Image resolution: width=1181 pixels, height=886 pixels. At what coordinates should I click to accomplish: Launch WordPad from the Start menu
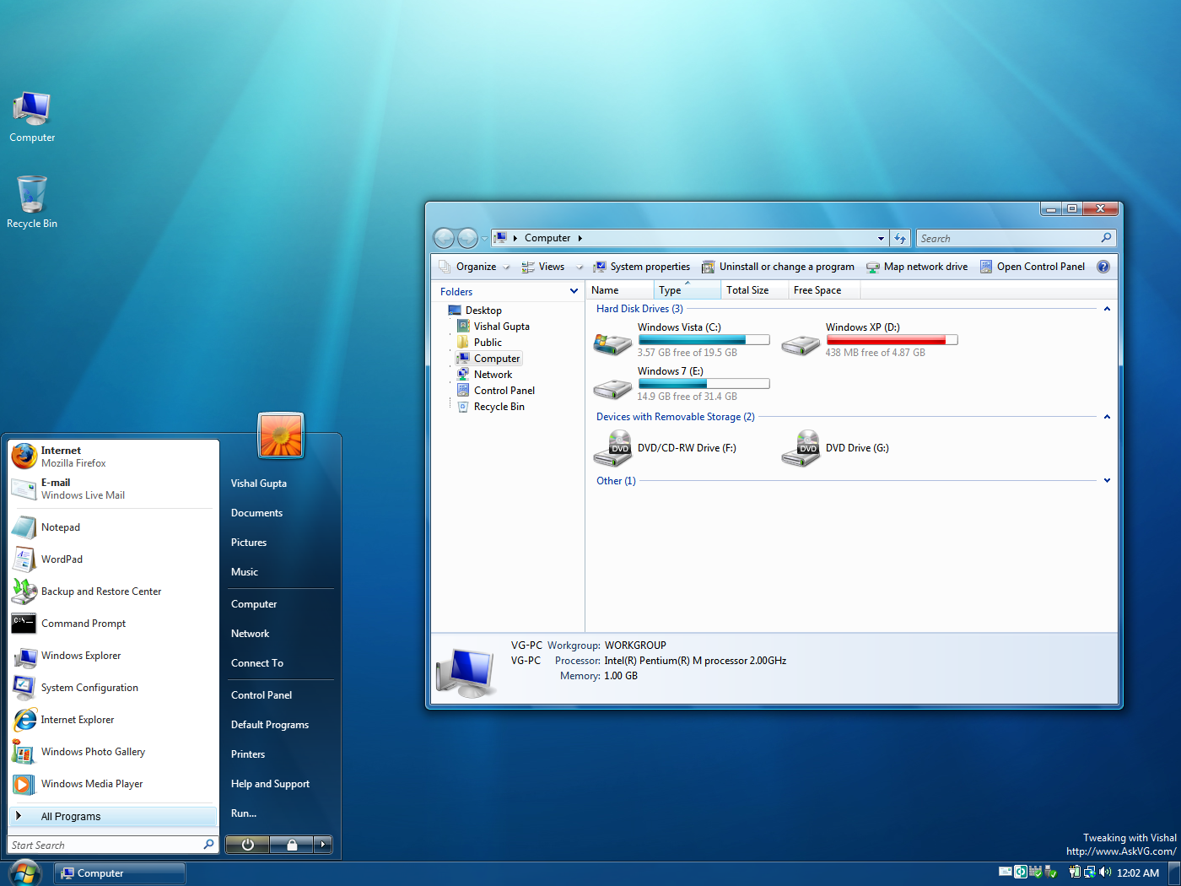pos(113,559)
